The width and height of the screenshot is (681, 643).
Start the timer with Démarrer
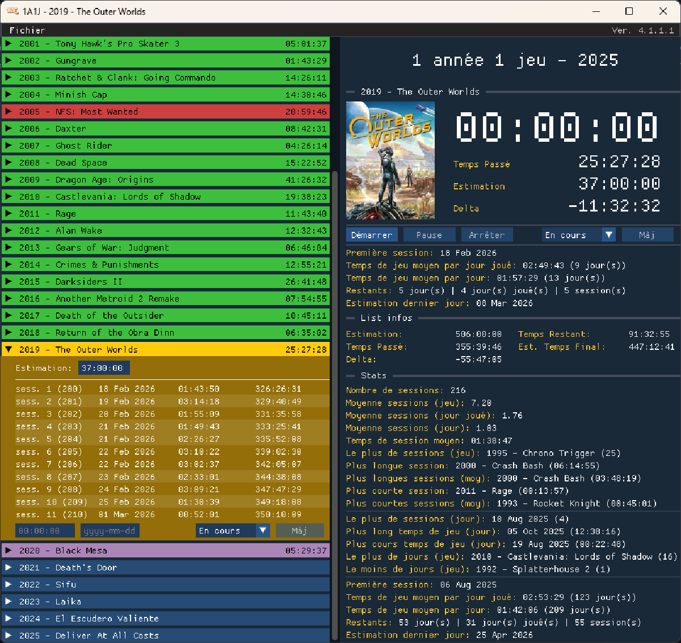[x=372, y=235]
